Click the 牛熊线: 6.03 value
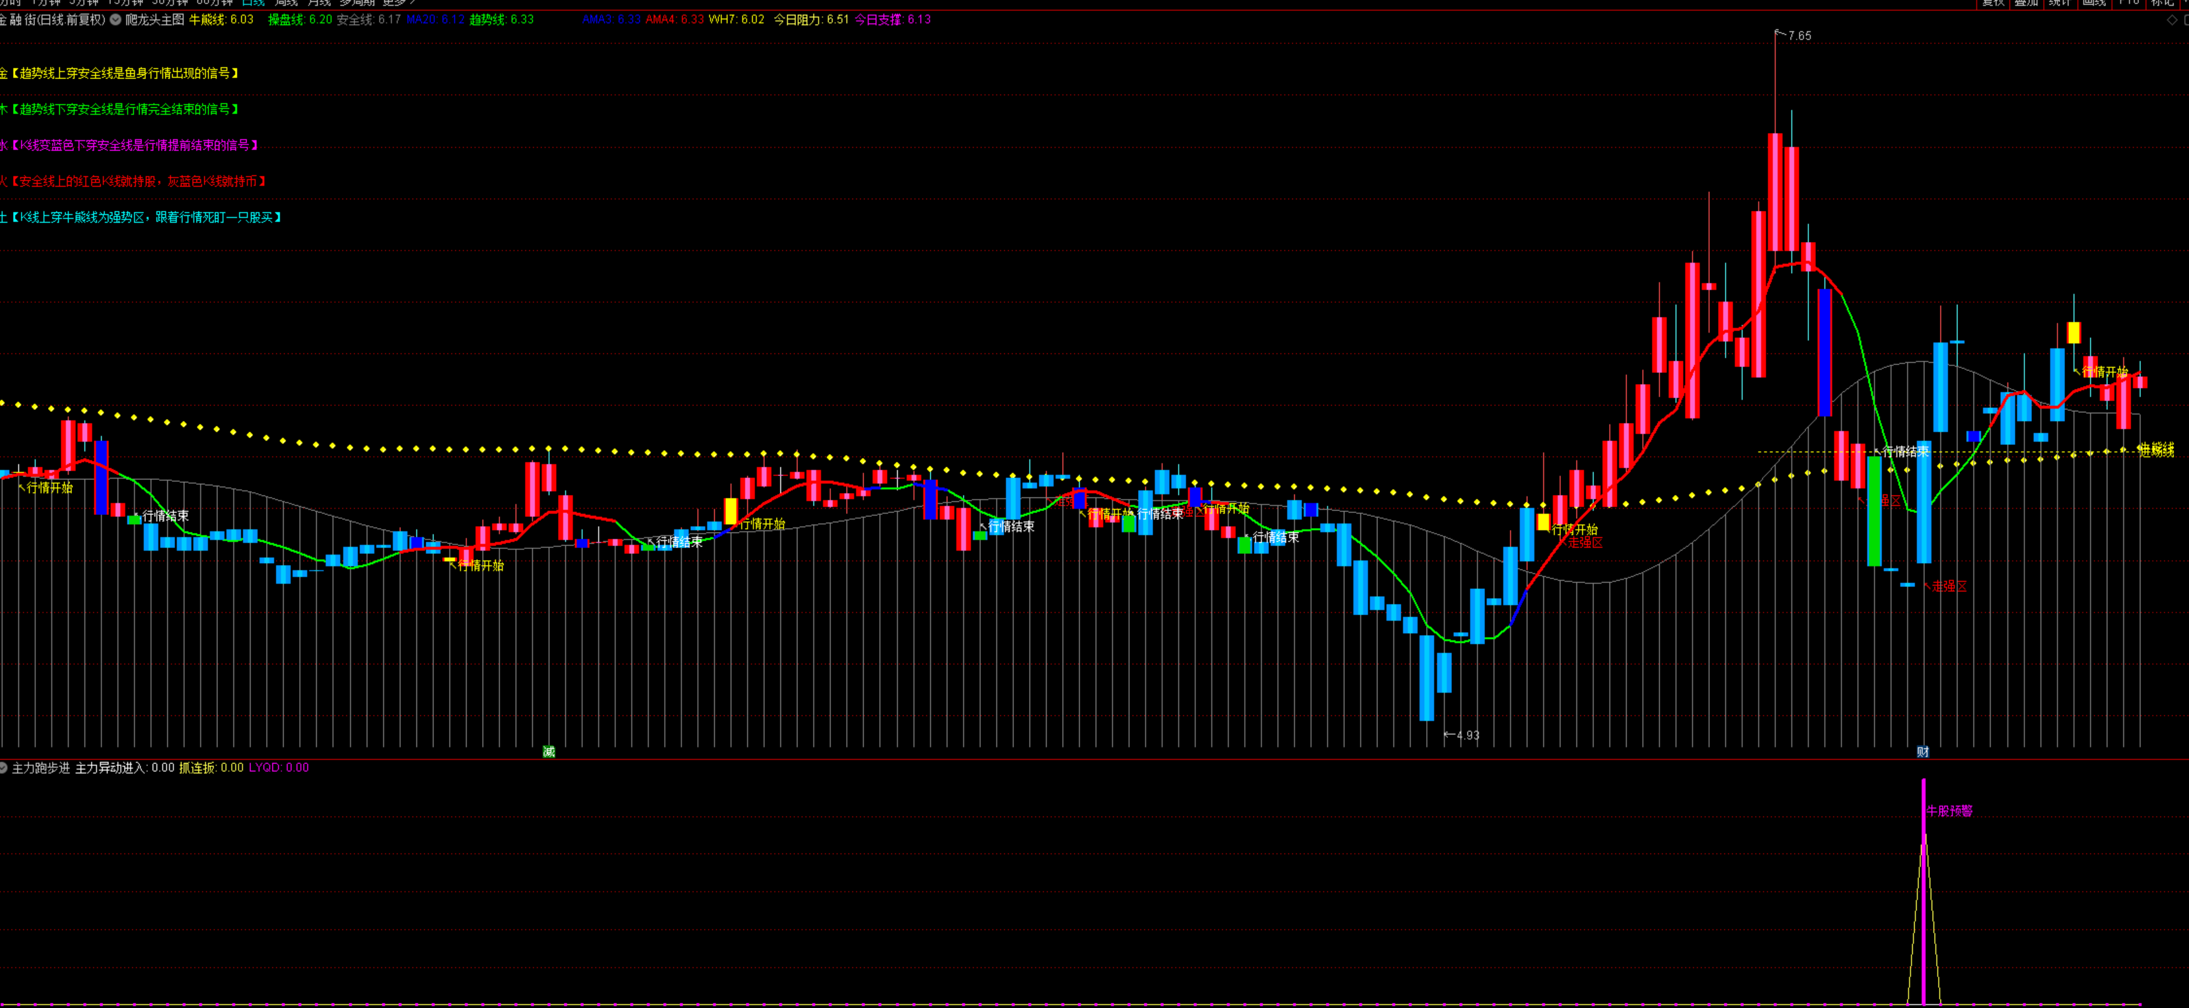The height and width of the screenshot is (1008, 2189). (221, 19)
